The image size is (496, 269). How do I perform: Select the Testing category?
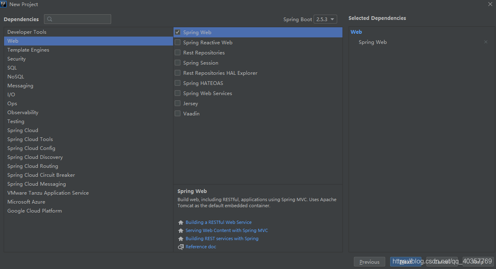pyautogui.click(x=88, y=121)
